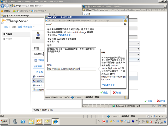Open learn more link in URL tooltip

(x=108, y=85)
